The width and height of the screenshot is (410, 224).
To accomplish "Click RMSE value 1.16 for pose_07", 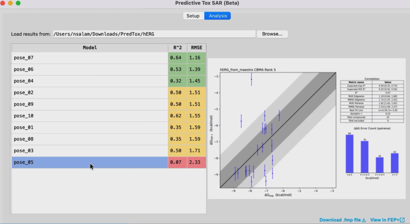I will 197,58.
